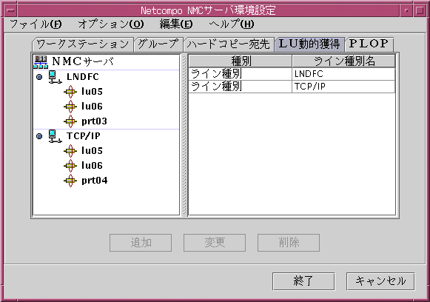The height and width of the screenshot is (302, 430).
Task: Click the ライン種別名 column header
Action: tap(344, 61)
